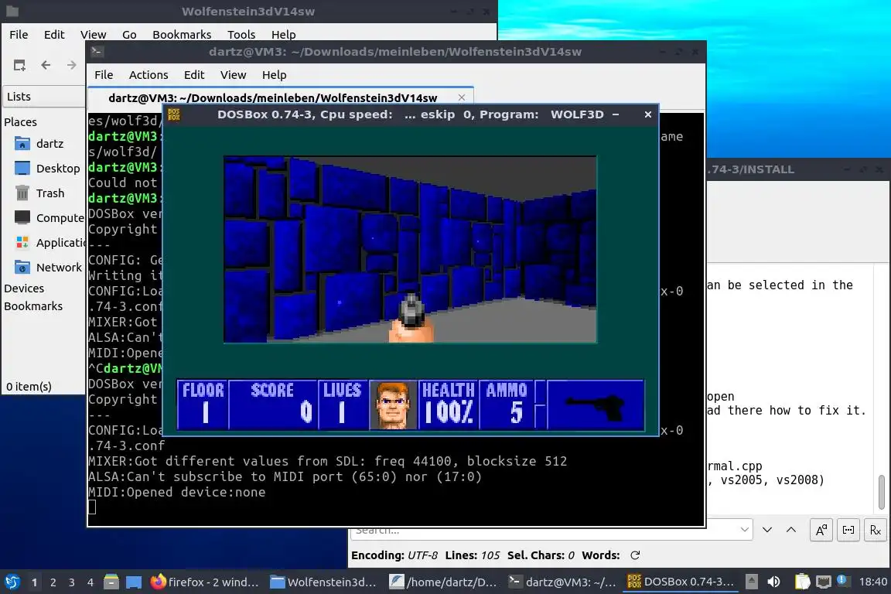Viewport: 891px width, 594px height.
Task: Open volume control in system tray
Action: [773, 582]
